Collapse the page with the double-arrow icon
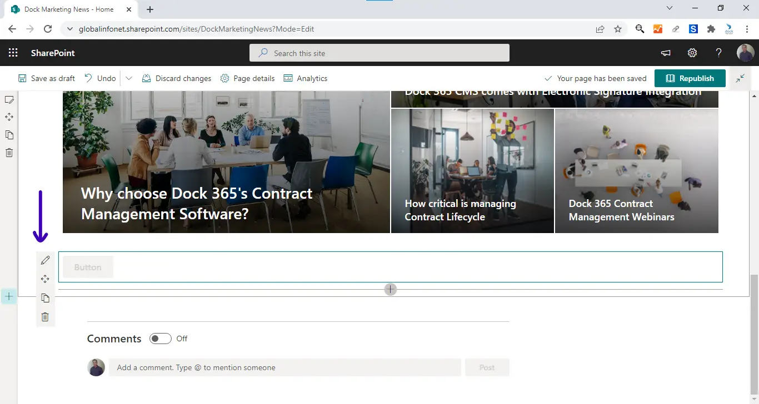759x404 pixels. [x=740, y=78]
